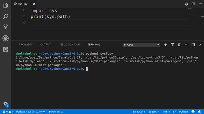Select the sysT.py editor tab
204x114 pixels.
[24, 4]
